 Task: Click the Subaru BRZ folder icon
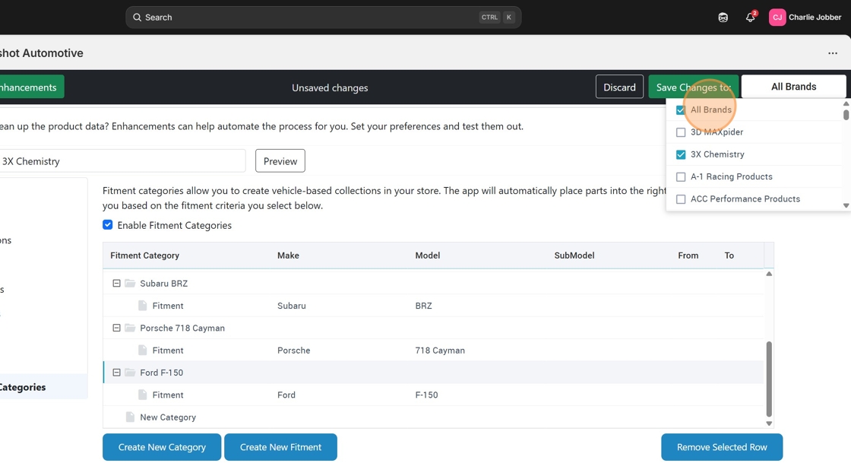(130, 283)
